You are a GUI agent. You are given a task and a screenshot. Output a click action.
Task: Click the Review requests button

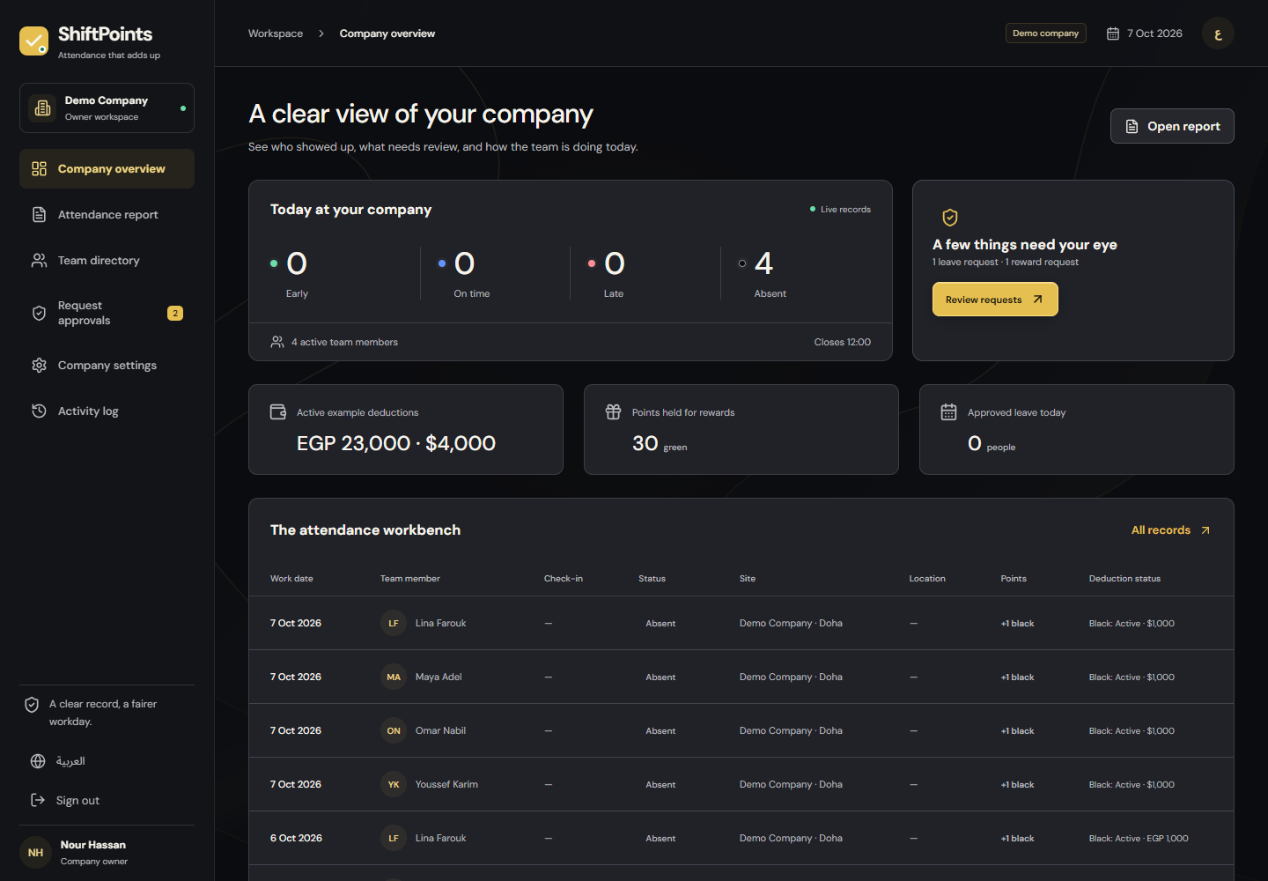point(995,300)
